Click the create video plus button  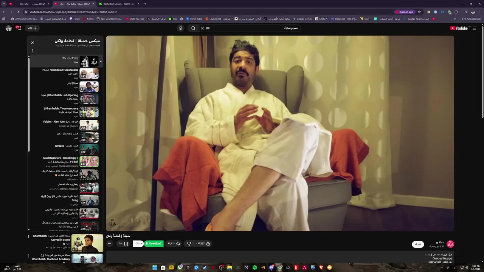click(33, 28)
